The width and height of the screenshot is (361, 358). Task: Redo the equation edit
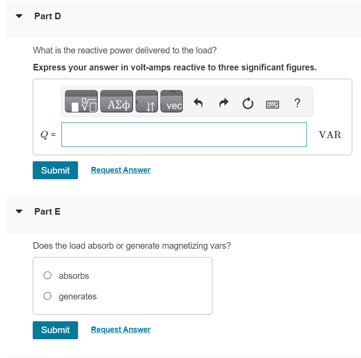click(x=223, y=103)
